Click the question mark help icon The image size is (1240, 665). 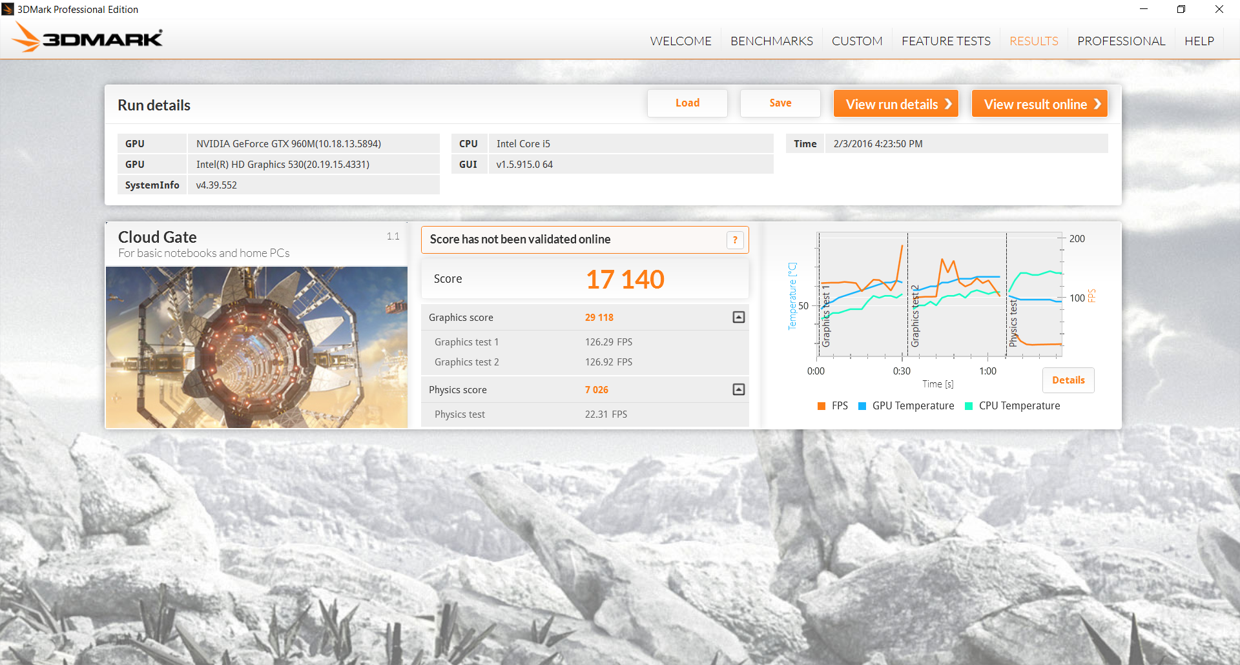[x=735, y=240]
